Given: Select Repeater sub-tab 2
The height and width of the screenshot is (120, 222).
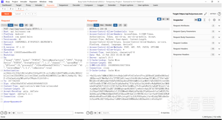Looking at the screenshot, I should (x=12, y=9).
